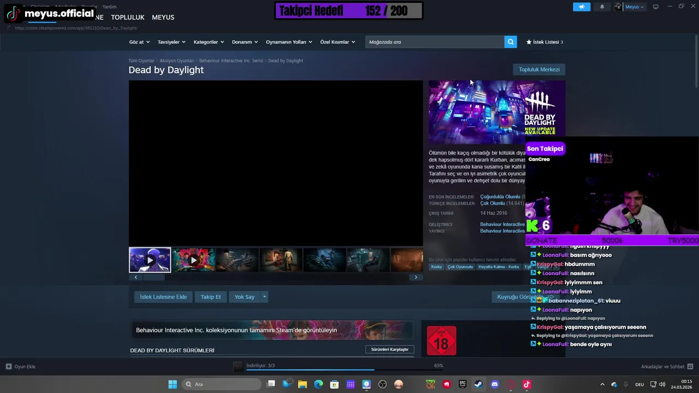Open Çok Olumlu Turkish reviews link
The image size is (699, 393).
point(493,203)
